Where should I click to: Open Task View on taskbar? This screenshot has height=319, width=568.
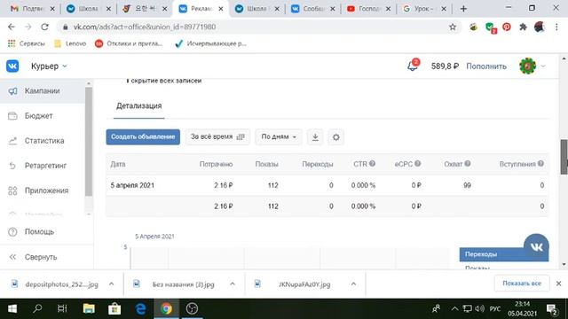click(62, 308)
